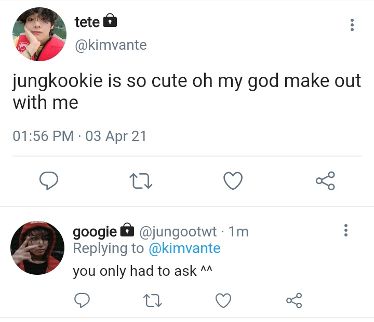Open the @jungootwt handle

tap(178, 231)
